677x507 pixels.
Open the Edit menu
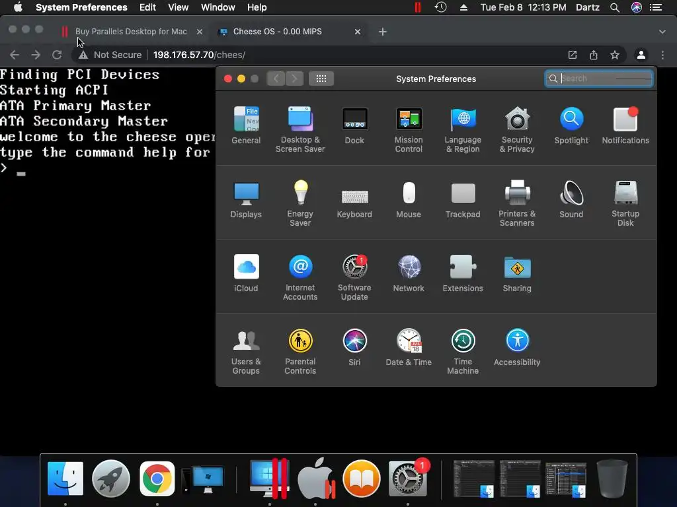[x=147, y=7]
